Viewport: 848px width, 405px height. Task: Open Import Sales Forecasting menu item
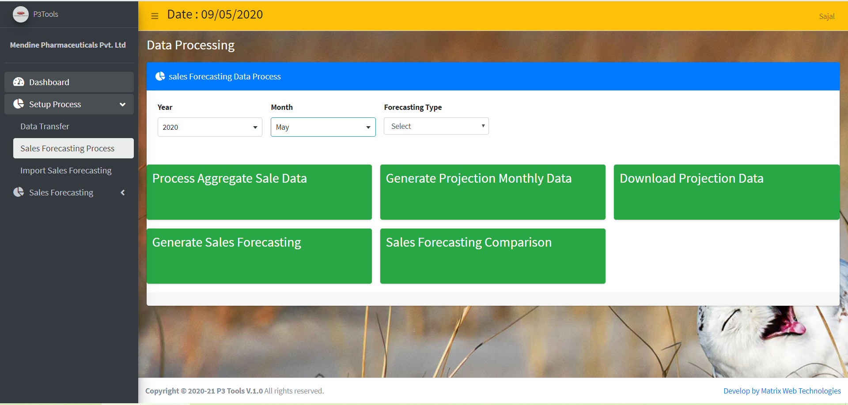(x=66, y=171)
